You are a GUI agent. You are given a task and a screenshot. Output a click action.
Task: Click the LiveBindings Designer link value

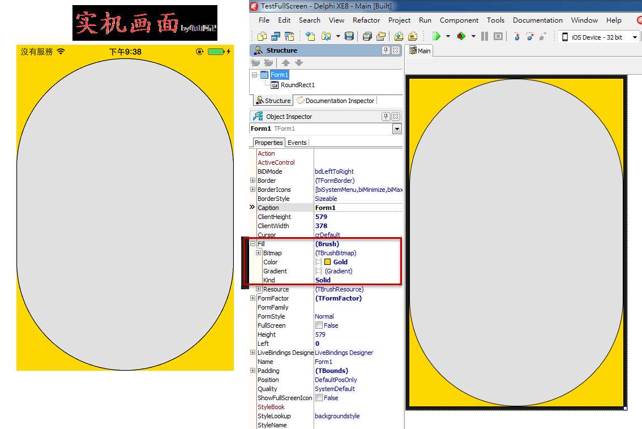[x=344, y=353]
